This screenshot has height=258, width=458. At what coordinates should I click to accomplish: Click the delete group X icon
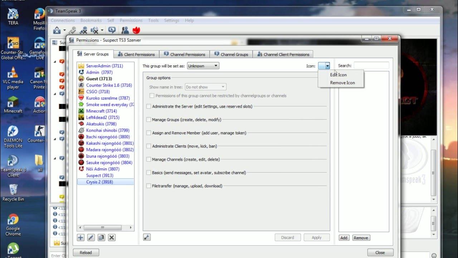click(x=112, y=238)
